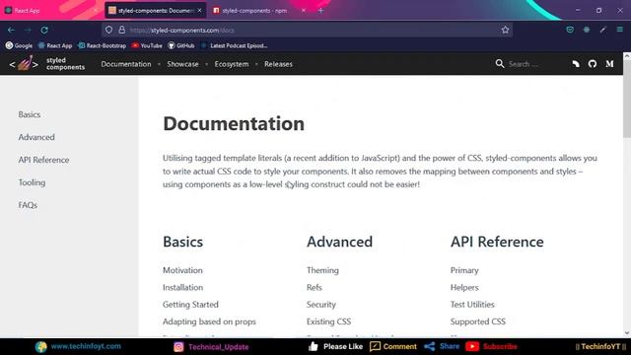Click the padlock site info icon
Viewport: 631px width, 355px height.
coord(122,30)
